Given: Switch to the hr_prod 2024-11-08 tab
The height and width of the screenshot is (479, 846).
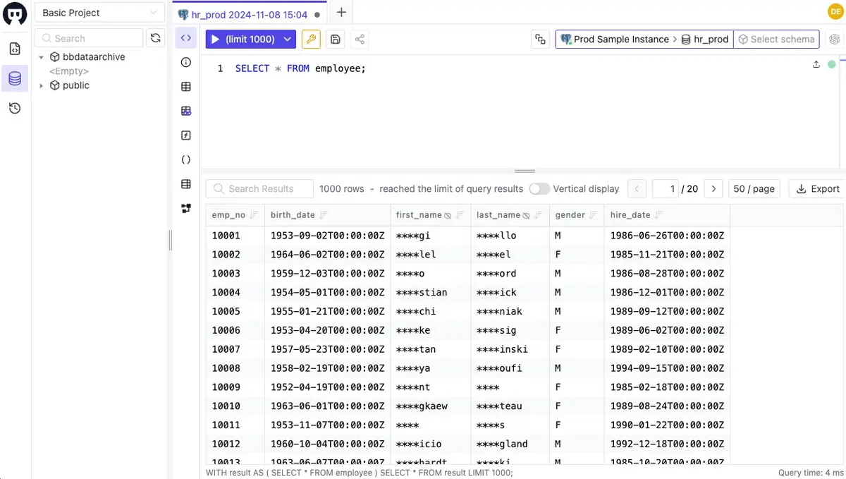Looking at the screenshot, I should [247, 13].
